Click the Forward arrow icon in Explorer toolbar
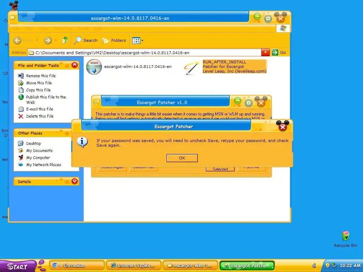Screen dimensions: 363x272 tap(48, 40)
